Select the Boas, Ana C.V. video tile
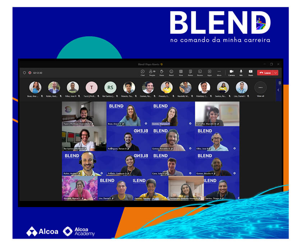This screenshot has width=302, height=244. [x=129, y=114]
